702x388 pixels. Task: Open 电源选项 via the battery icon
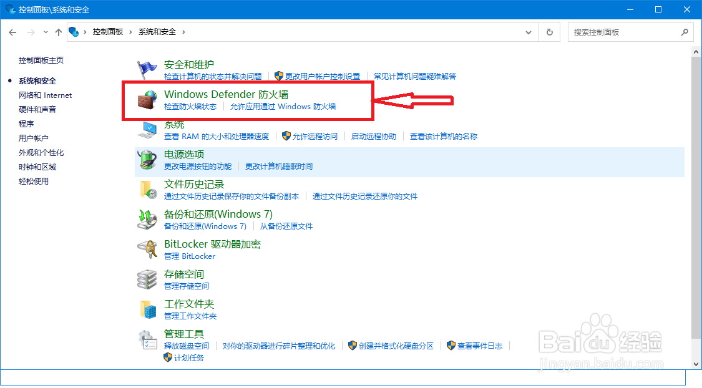click(147, 159)
